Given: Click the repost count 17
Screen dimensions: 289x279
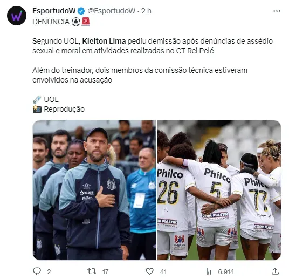Looking at the screenshot, I should click(106, 272).
